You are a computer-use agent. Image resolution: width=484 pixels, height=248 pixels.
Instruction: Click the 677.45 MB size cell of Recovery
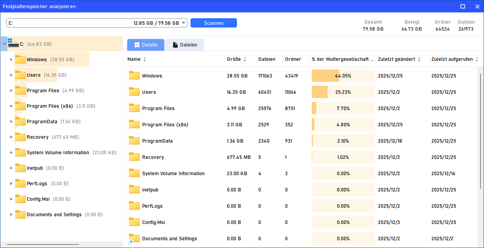click(x=239, y=157)
